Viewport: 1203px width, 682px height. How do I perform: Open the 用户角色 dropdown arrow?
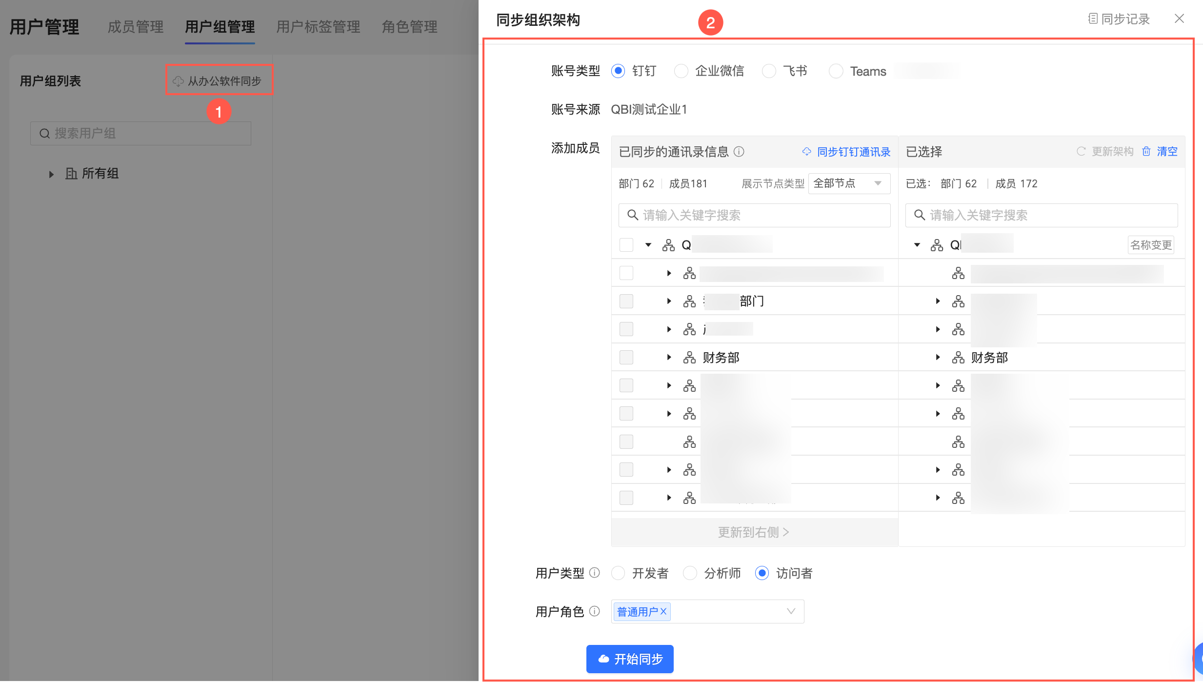pyautogui.click(x=791, y=611)
